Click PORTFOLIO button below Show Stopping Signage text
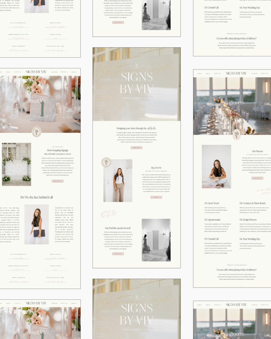The width and height of the screenshot is (271, 339). (58, 181)
